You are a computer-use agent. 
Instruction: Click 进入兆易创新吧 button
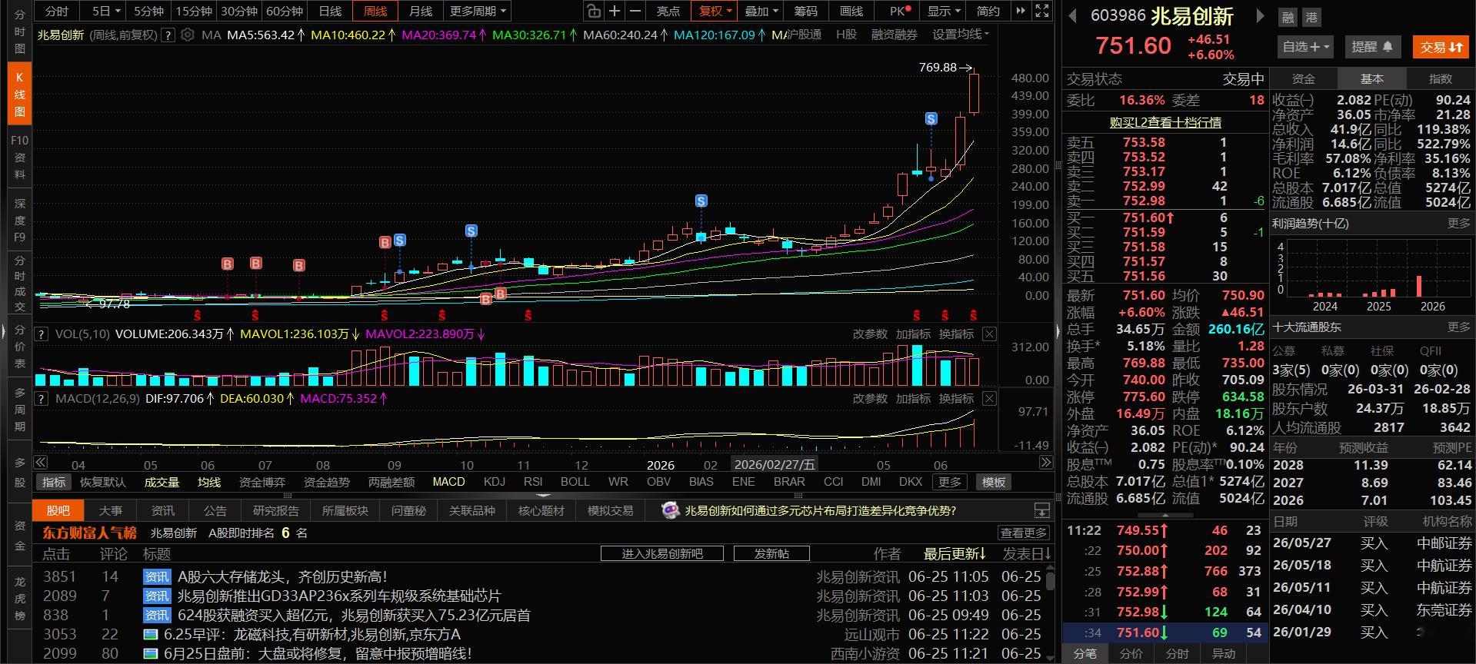pyautogui.click(x=662, y=553)
